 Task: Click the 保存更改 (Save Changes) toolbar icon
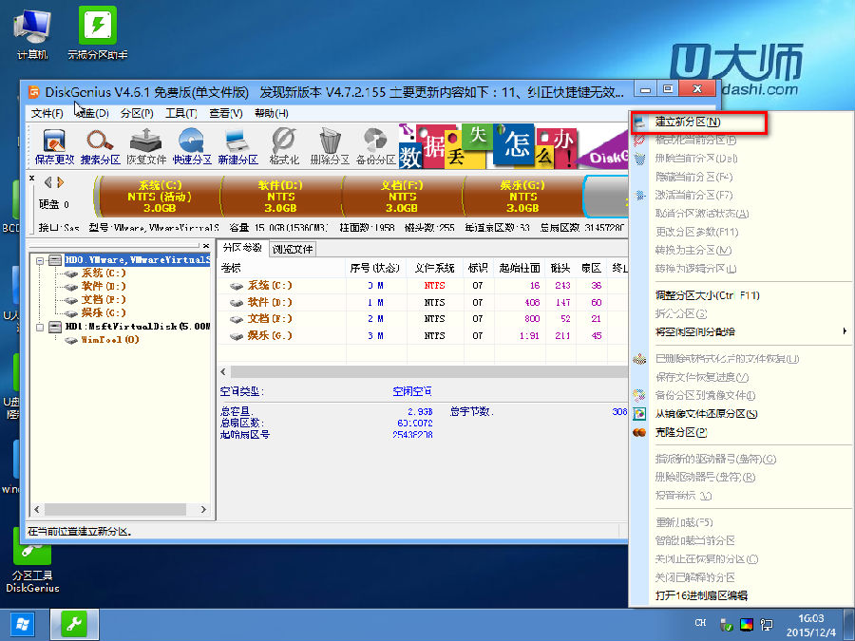[54, 146]
